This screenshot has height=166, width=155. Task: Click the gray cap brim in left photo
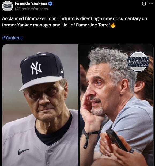40,83
